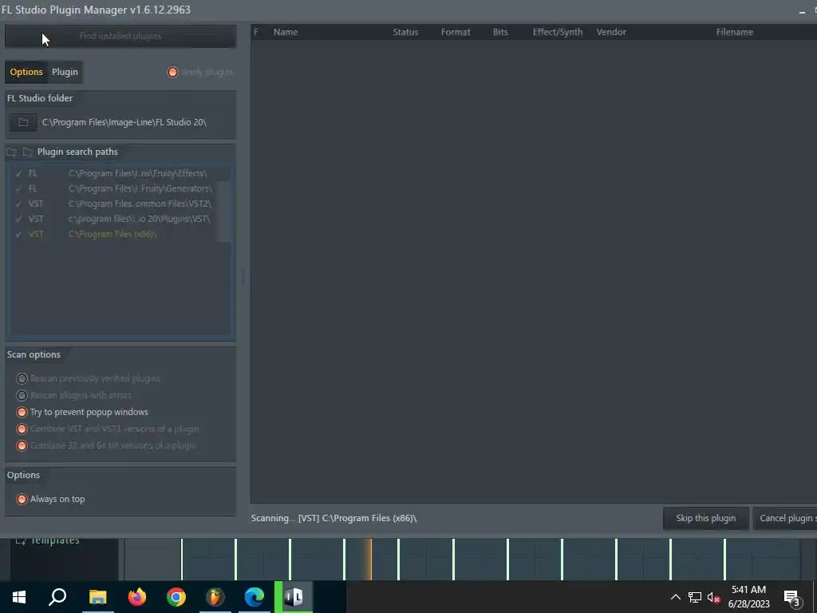Sort plugin list by Name column
Viewport: 817px width, 613px height.
click(286, 32)
